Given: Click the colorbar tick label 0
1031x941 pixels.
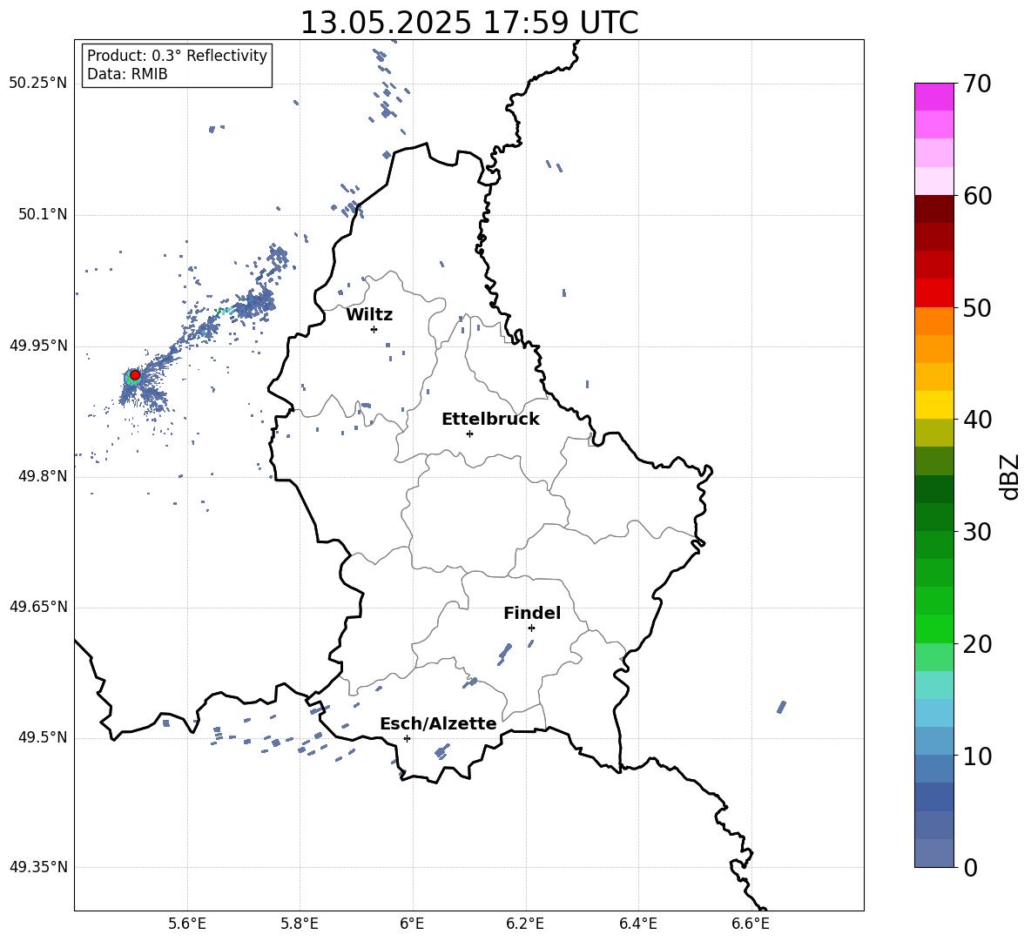Looking at the screenshot, I should tap(971, 867).
